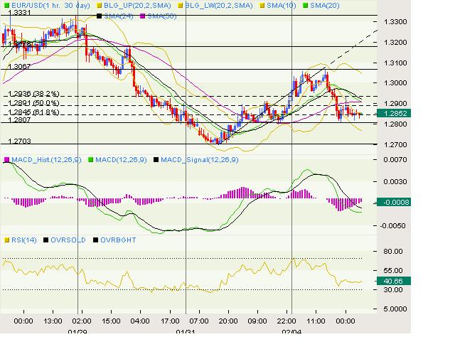455x364 pixels.
Task: Click the RSI value tag 40.66
Action: (393, 281)
